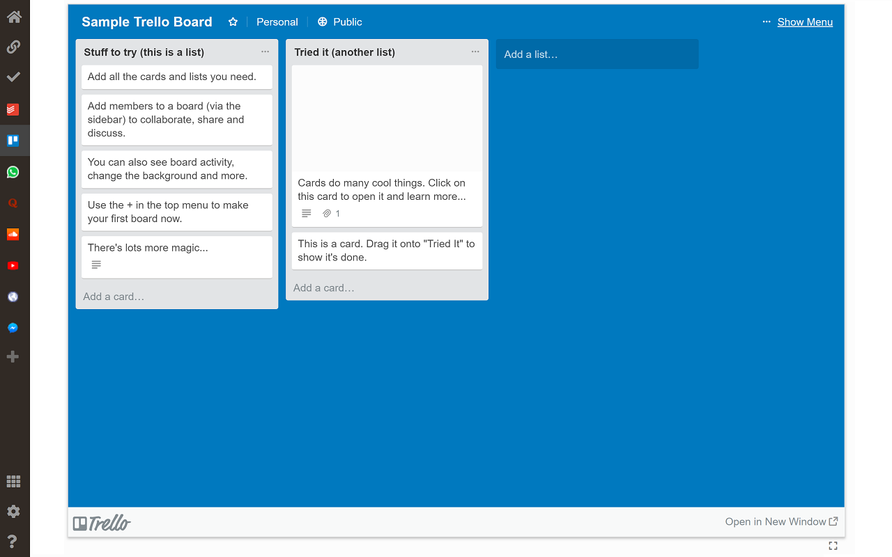This screenshot has width=892, height=557.
Task: Open the Use the + in top menu card
Action: click(177, 212)
